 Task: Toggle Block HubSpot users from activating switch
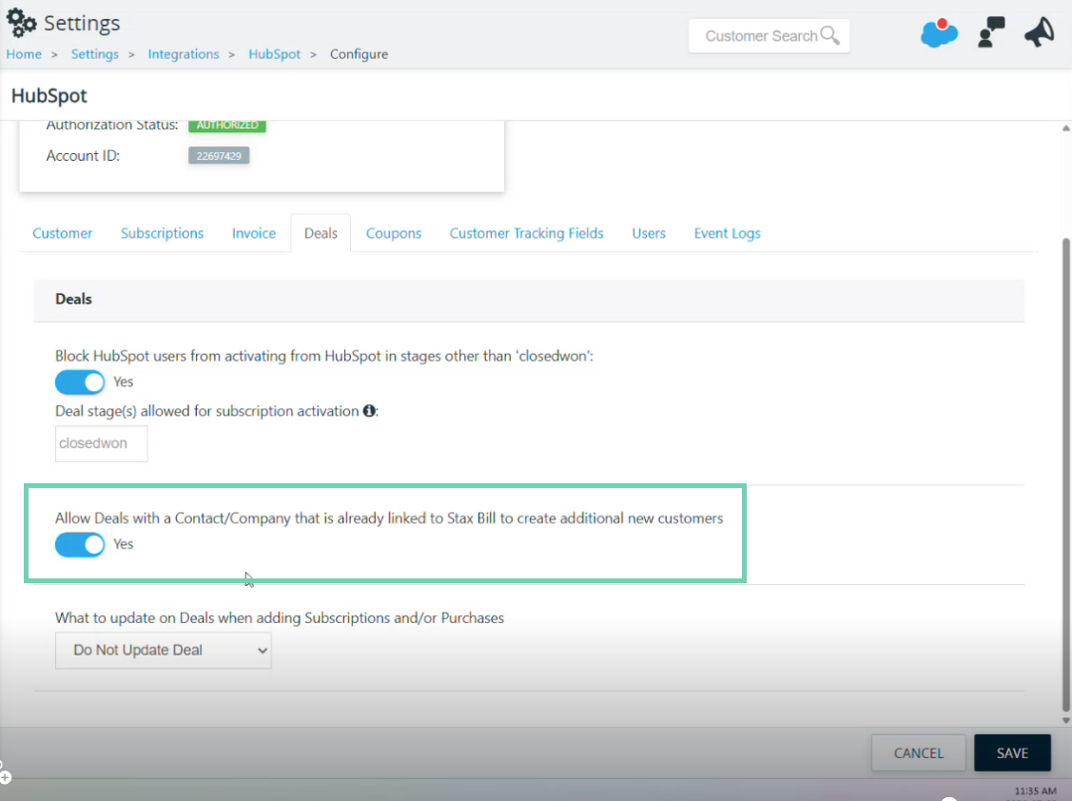(80, 381)
